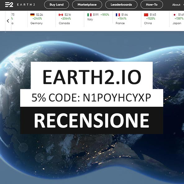Select the Italy price card

coord(98,19)
